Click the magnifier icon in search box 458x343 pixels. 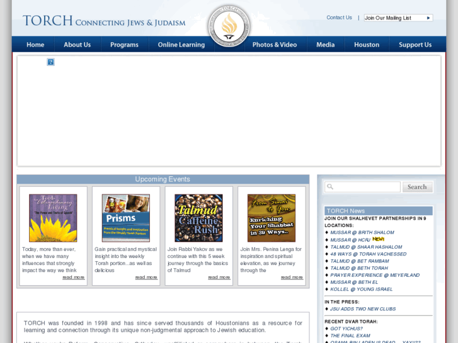[330, 186]
